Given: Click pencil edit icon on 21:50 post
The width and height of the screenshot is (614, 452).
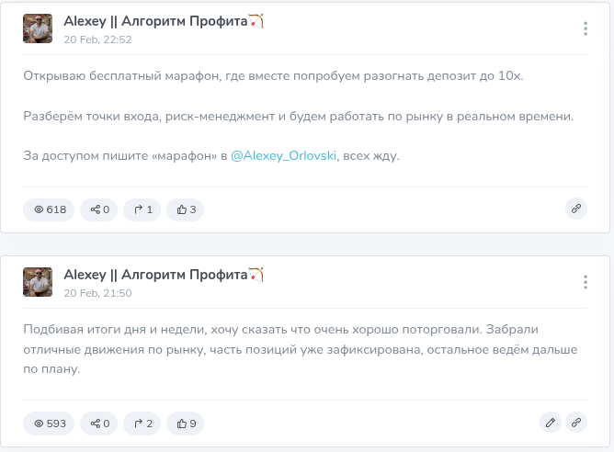Looking at the screenshot, I should click(x=551, y=423).
